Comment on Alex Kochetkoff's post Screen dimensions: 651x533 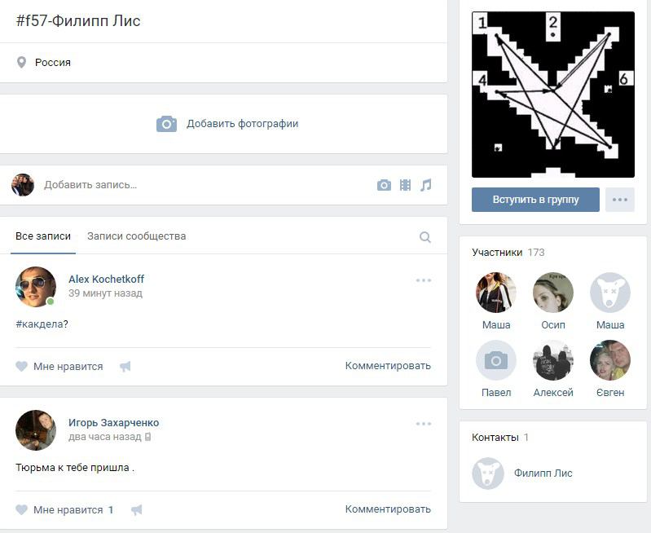388,366
